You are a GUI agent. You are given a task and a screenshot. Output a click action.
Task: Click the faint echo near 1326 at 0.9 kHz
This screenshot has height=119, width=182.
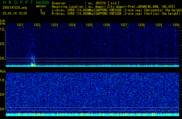(105, 44)
